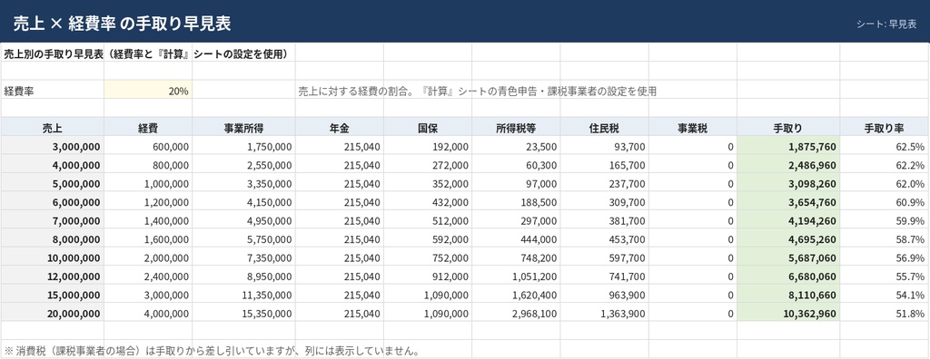Image resolution: width=930 pixels, height=359 pixels.
Task: Click the 手取り cell 3,654,760
Action: [x=788, y=202]
